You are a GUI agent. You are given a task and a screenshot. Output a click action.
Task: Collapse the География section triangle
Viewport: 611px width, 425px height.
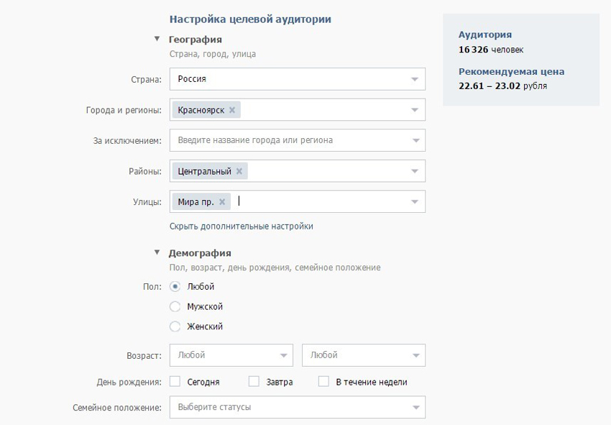tap(157, 40)
